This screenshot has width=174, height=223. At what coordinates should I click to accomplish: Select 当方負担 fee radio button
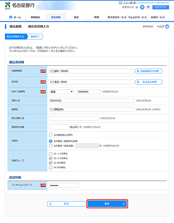(50, 135)
